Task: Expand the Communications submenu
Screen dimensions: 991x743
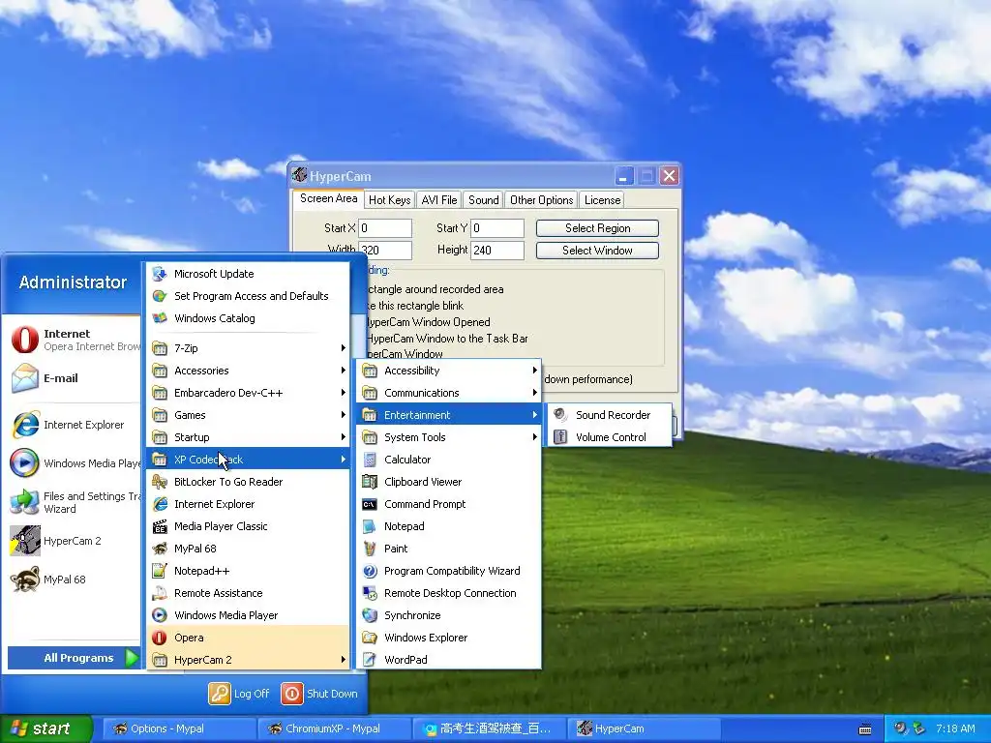Action: point(449,393)
